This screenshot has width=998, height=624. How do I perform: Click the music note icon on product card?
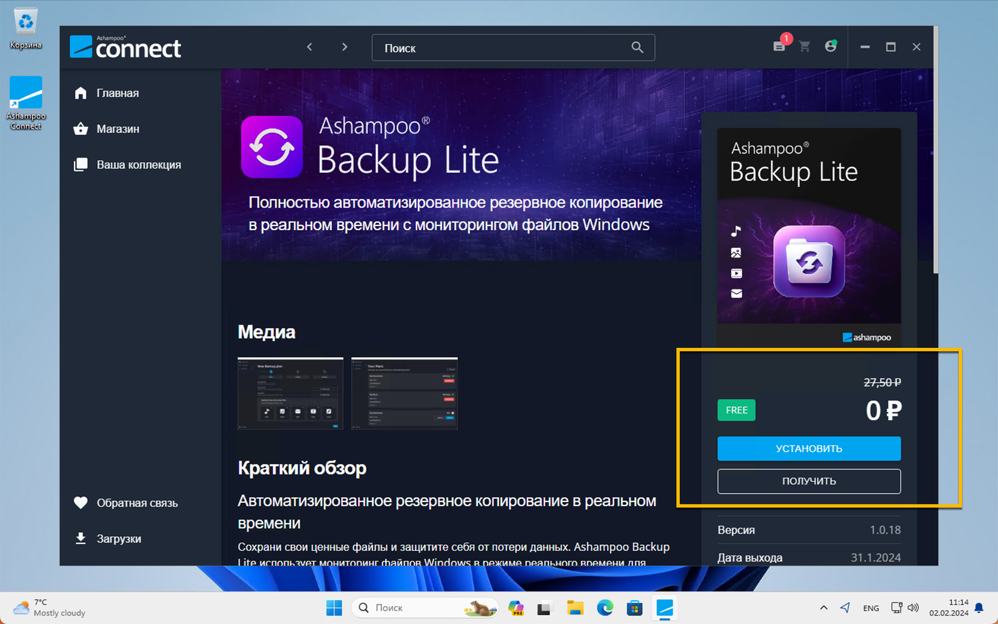[736, 232]
